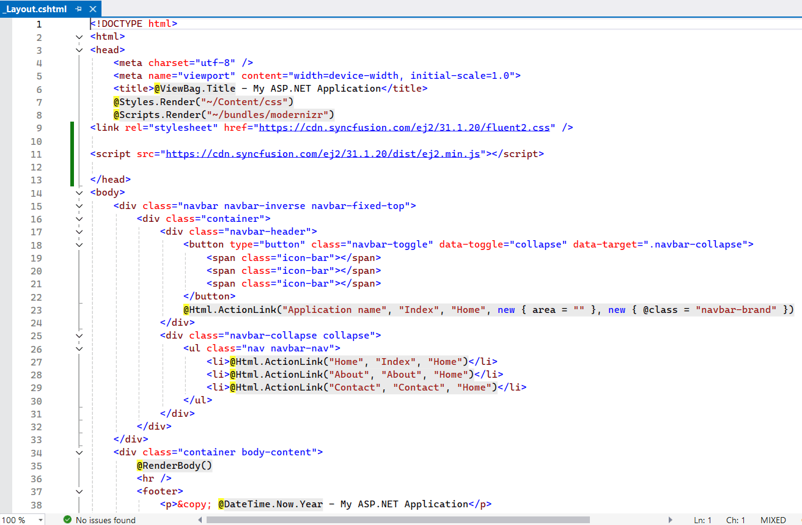Click the green change-tracking bar beside line 10
Viewport: 802px width, 525px height.
click(72, 141)
